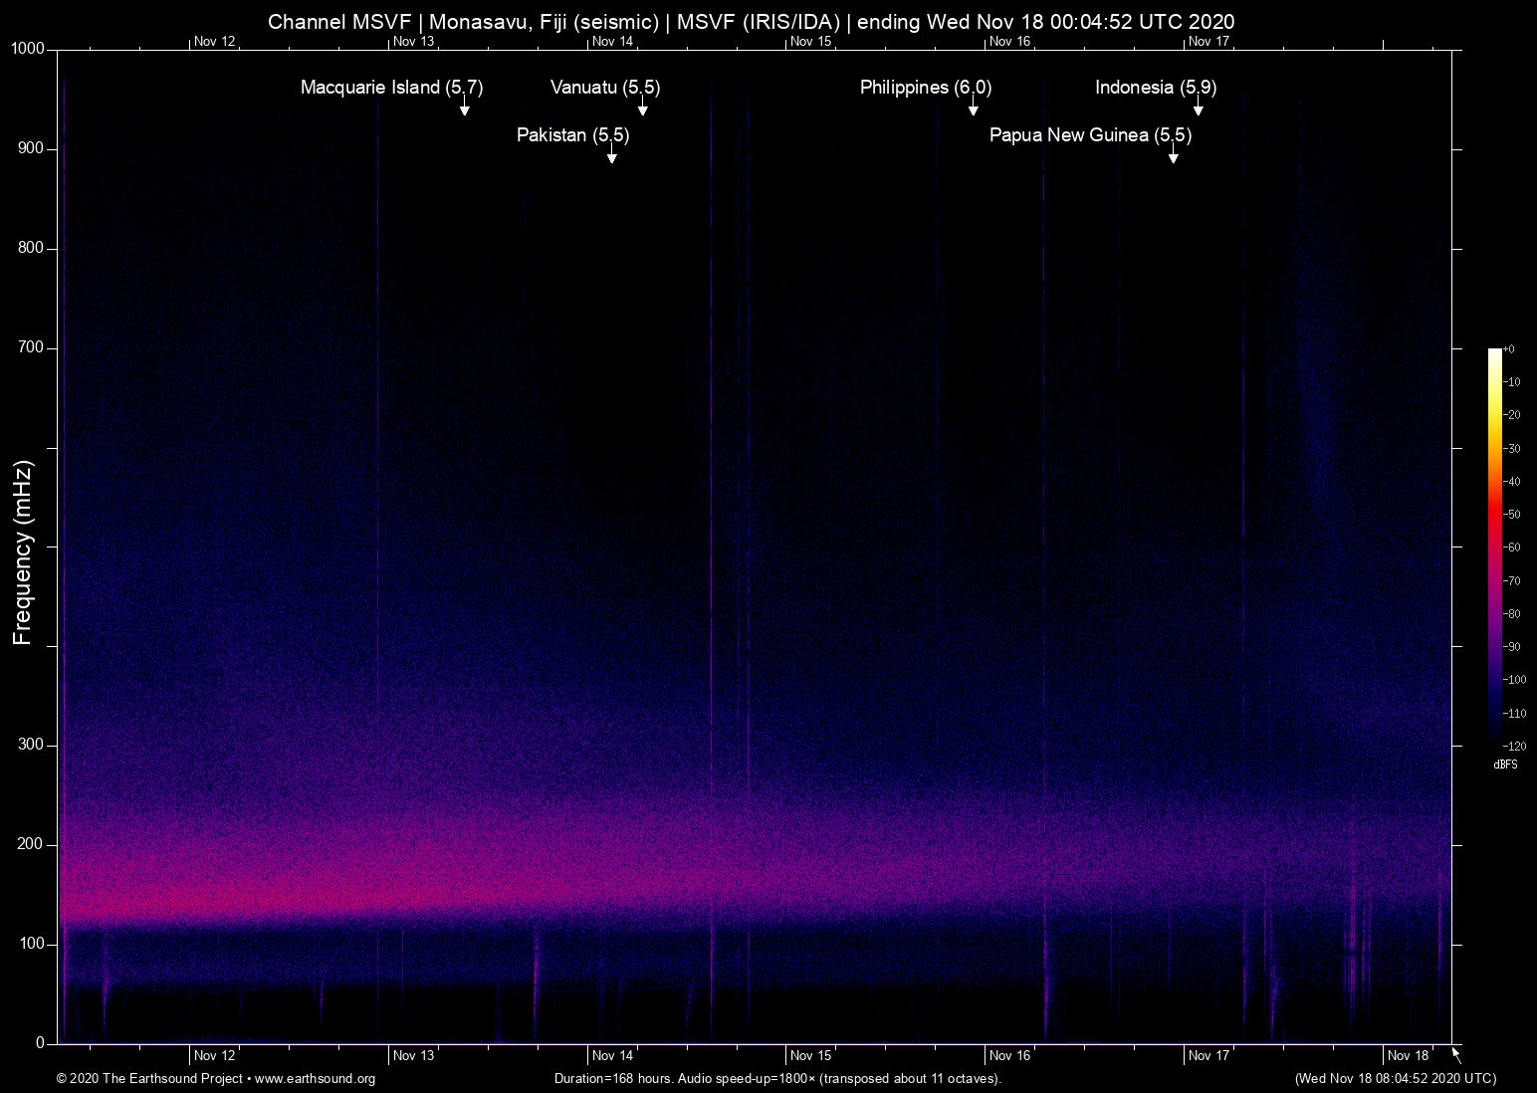Screen dimensions: 1537x1093
Task: Select the Nov 15 label on the bottom axis
Action: [811, 1055]
